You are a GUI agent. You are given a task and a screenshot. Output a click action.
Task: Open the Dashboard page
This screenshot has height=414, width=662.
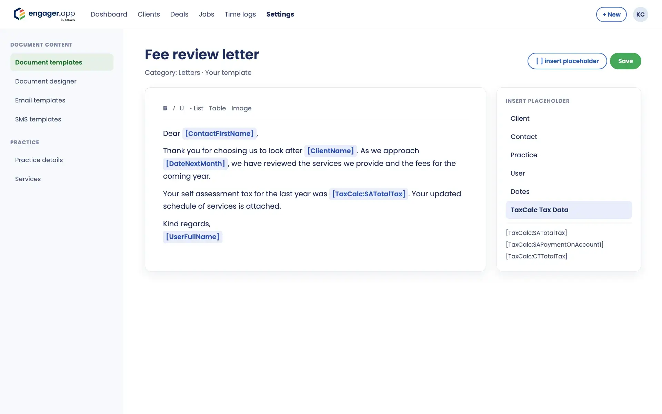[109, 14]
